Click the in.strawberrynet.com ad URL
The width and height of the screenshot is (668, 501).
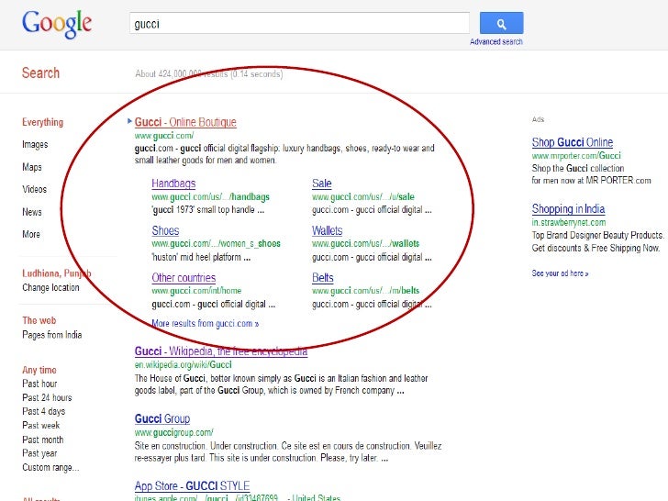click(x=568, y=222)
